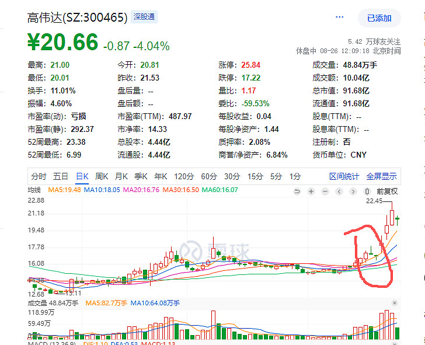The height and width of the screenshot is (345, 425).
Task: Click the undo/reset chart icon
Action: click(x=297, y=191)
